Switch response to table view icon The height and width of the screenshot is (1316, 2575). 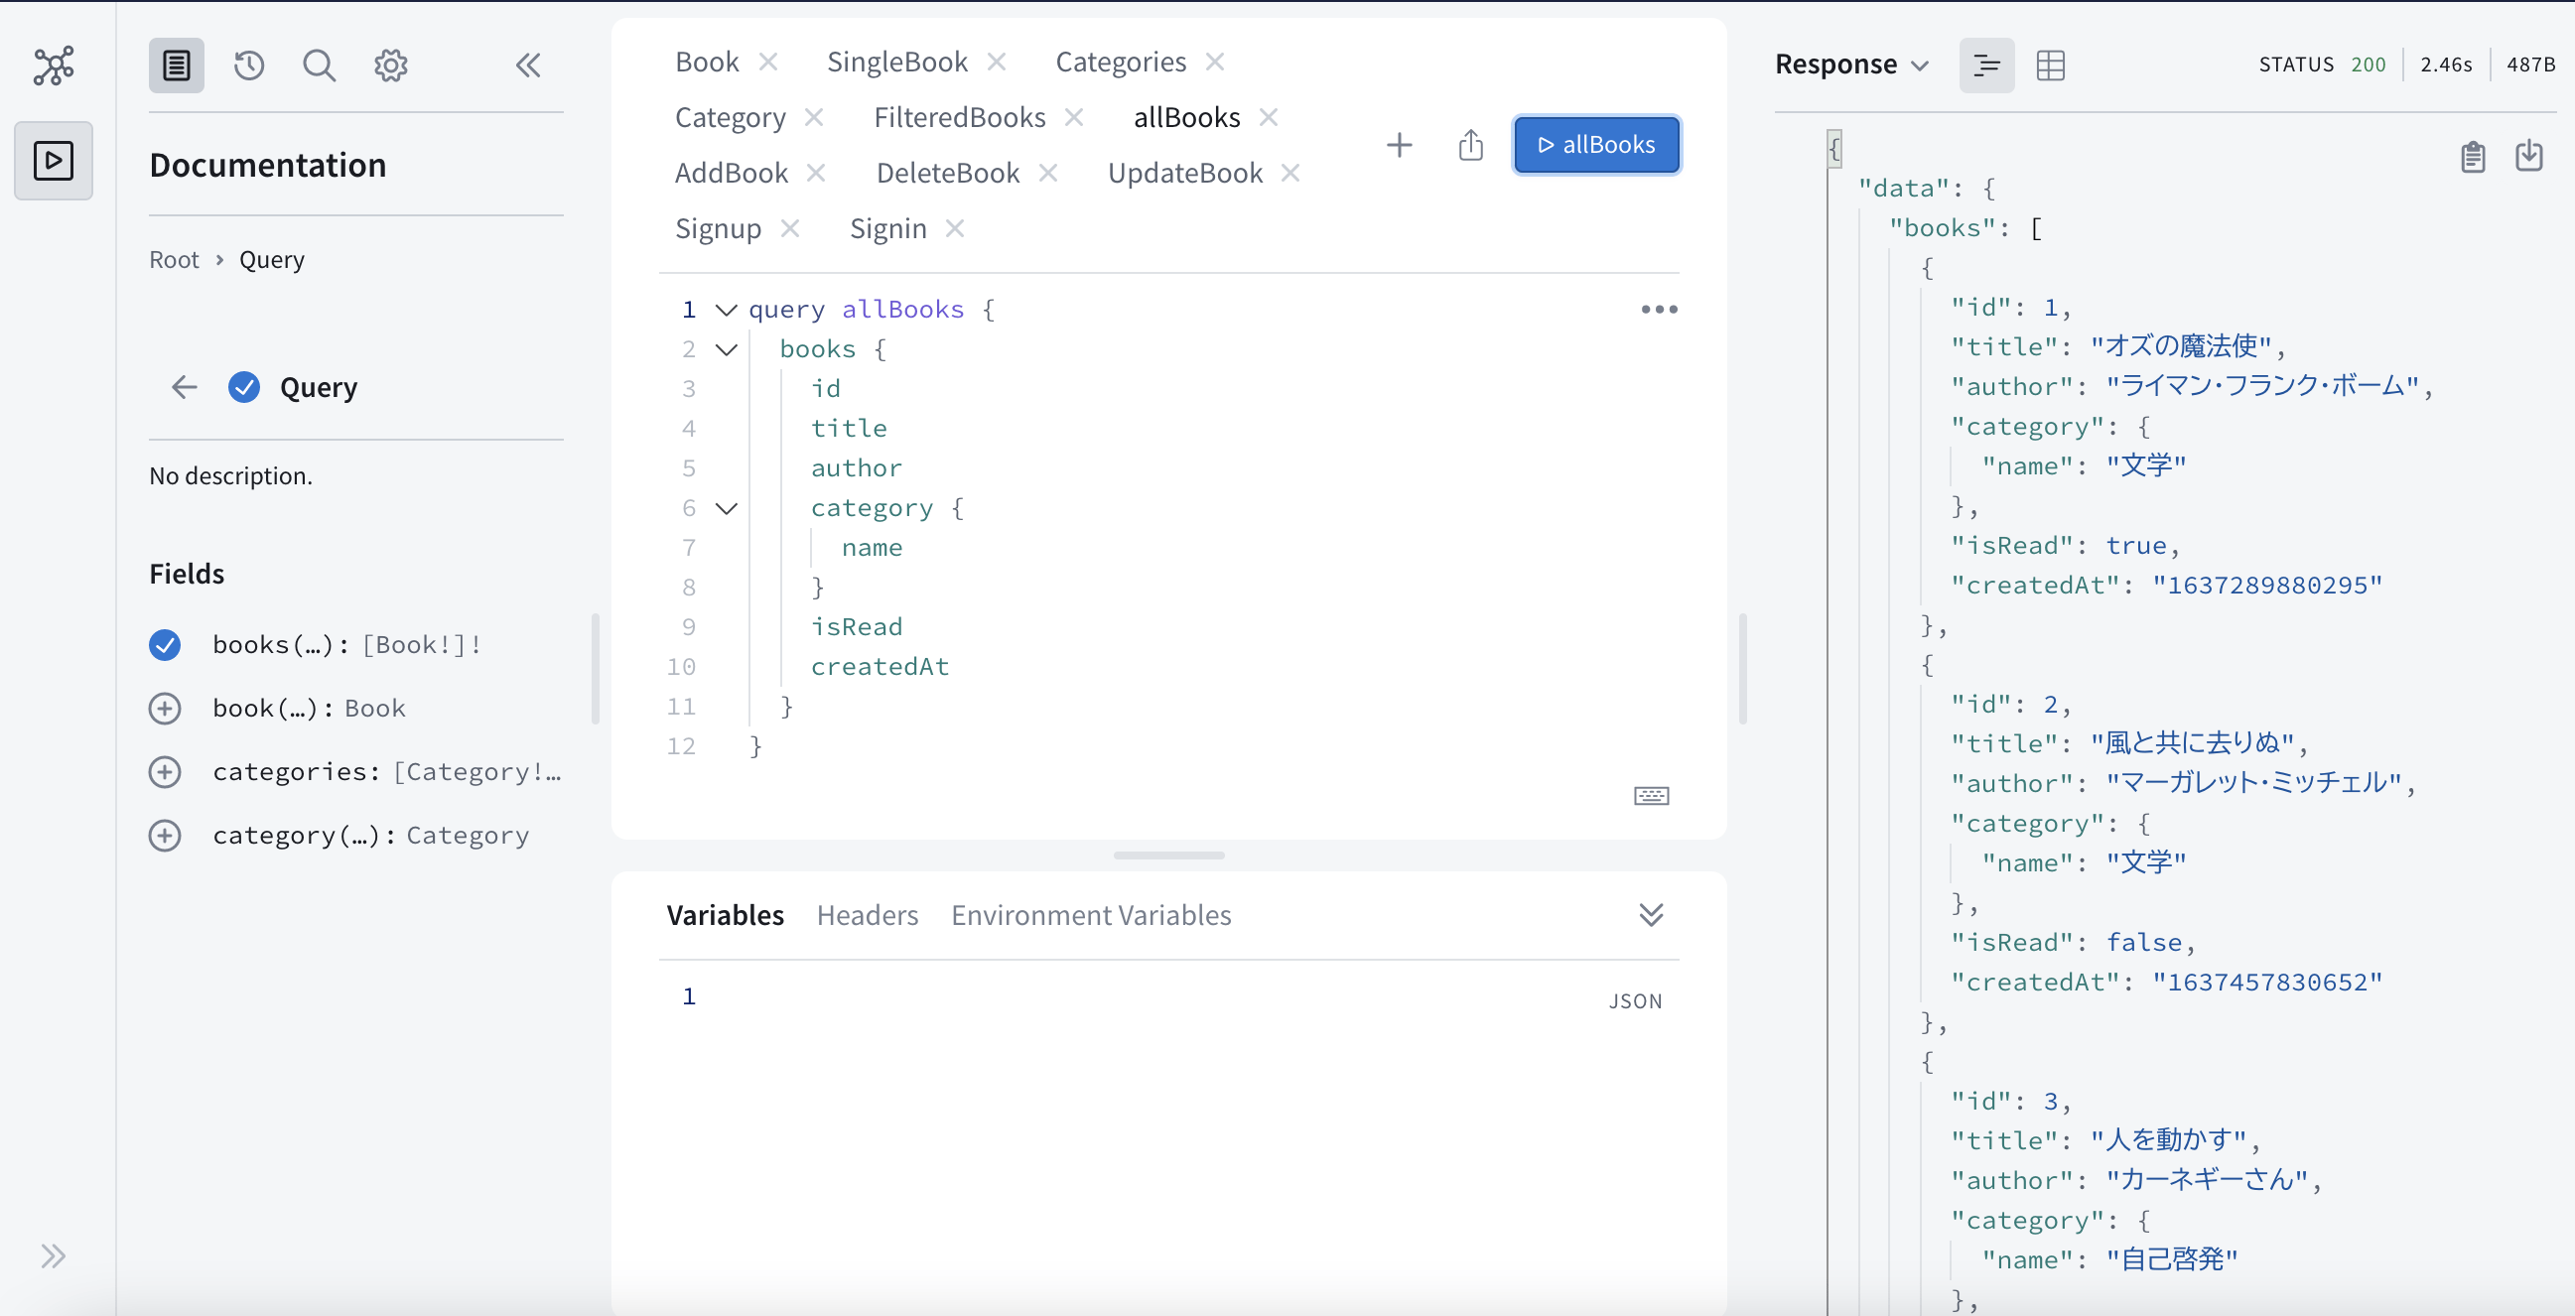[2050, 66]
